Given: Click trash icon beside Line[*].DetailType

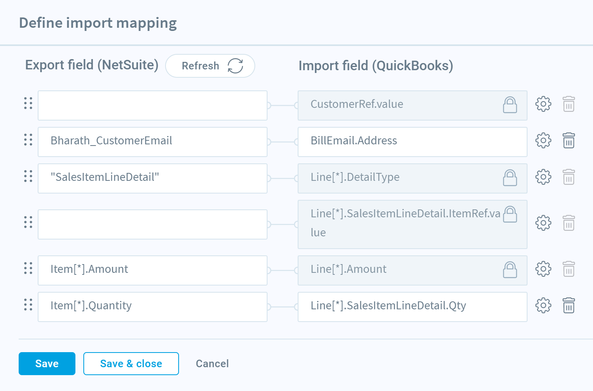Looking at the screenshot, I should (x=569, y=177).
